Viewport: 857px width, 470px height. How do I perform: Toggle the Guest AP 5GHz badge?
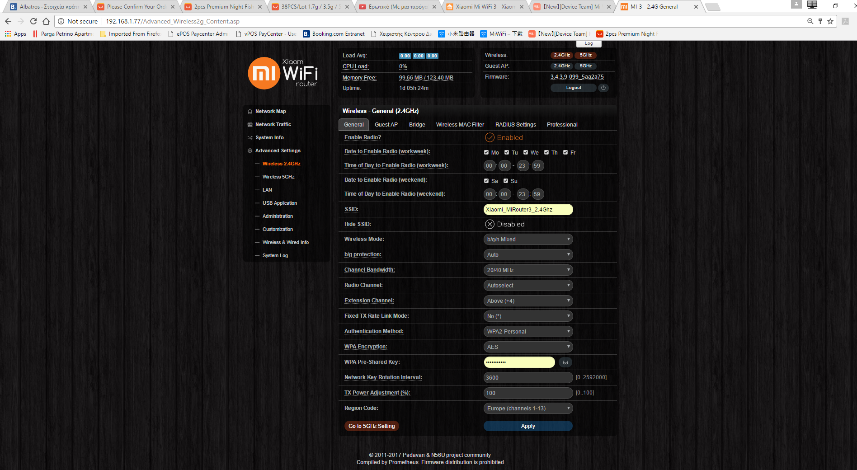click(586, 66)
